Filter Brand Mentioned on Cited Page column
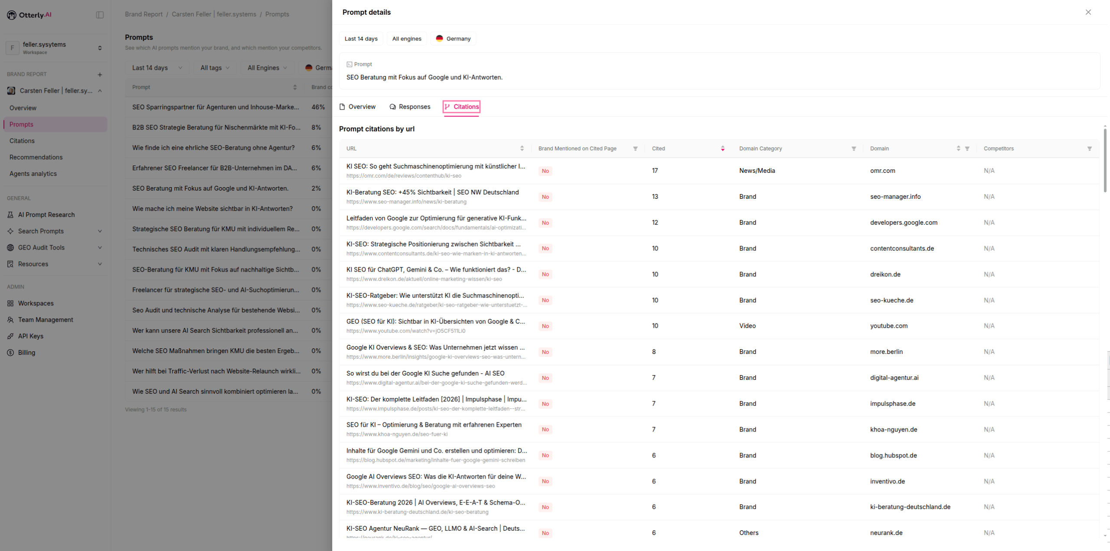Screen dimensions: 1110x551 (x=635, y=149)
